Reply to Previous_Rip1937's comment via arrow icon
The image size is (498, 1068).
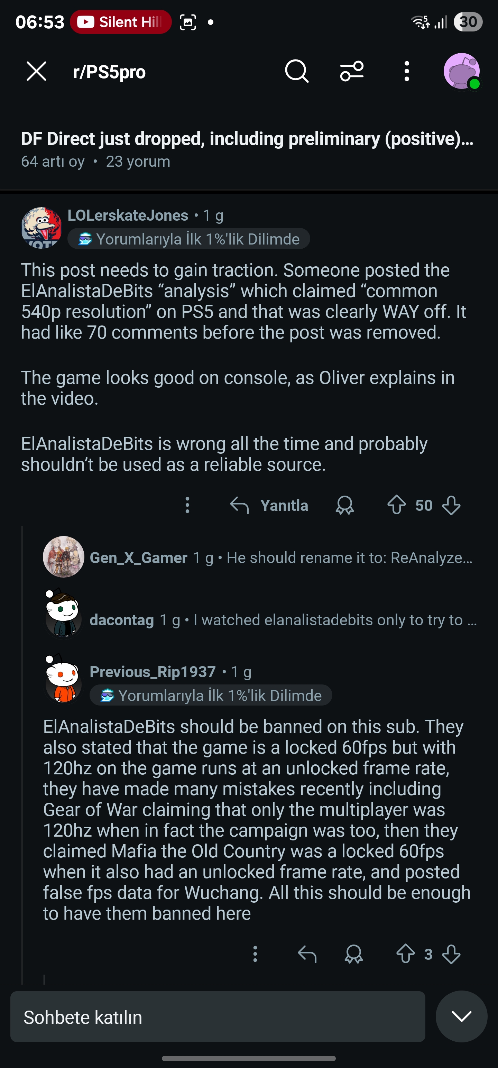point(307,954)
